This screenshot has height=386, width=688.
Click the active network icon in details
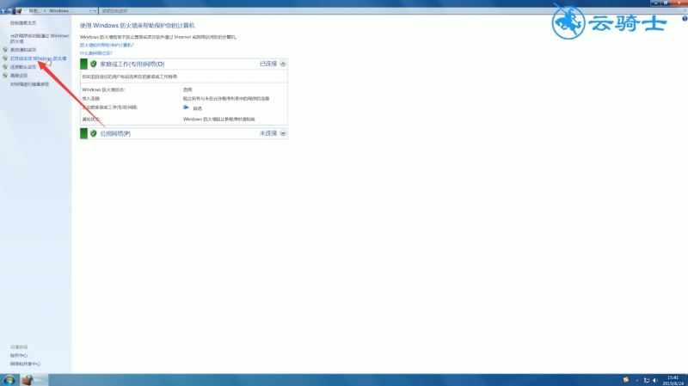186,107
